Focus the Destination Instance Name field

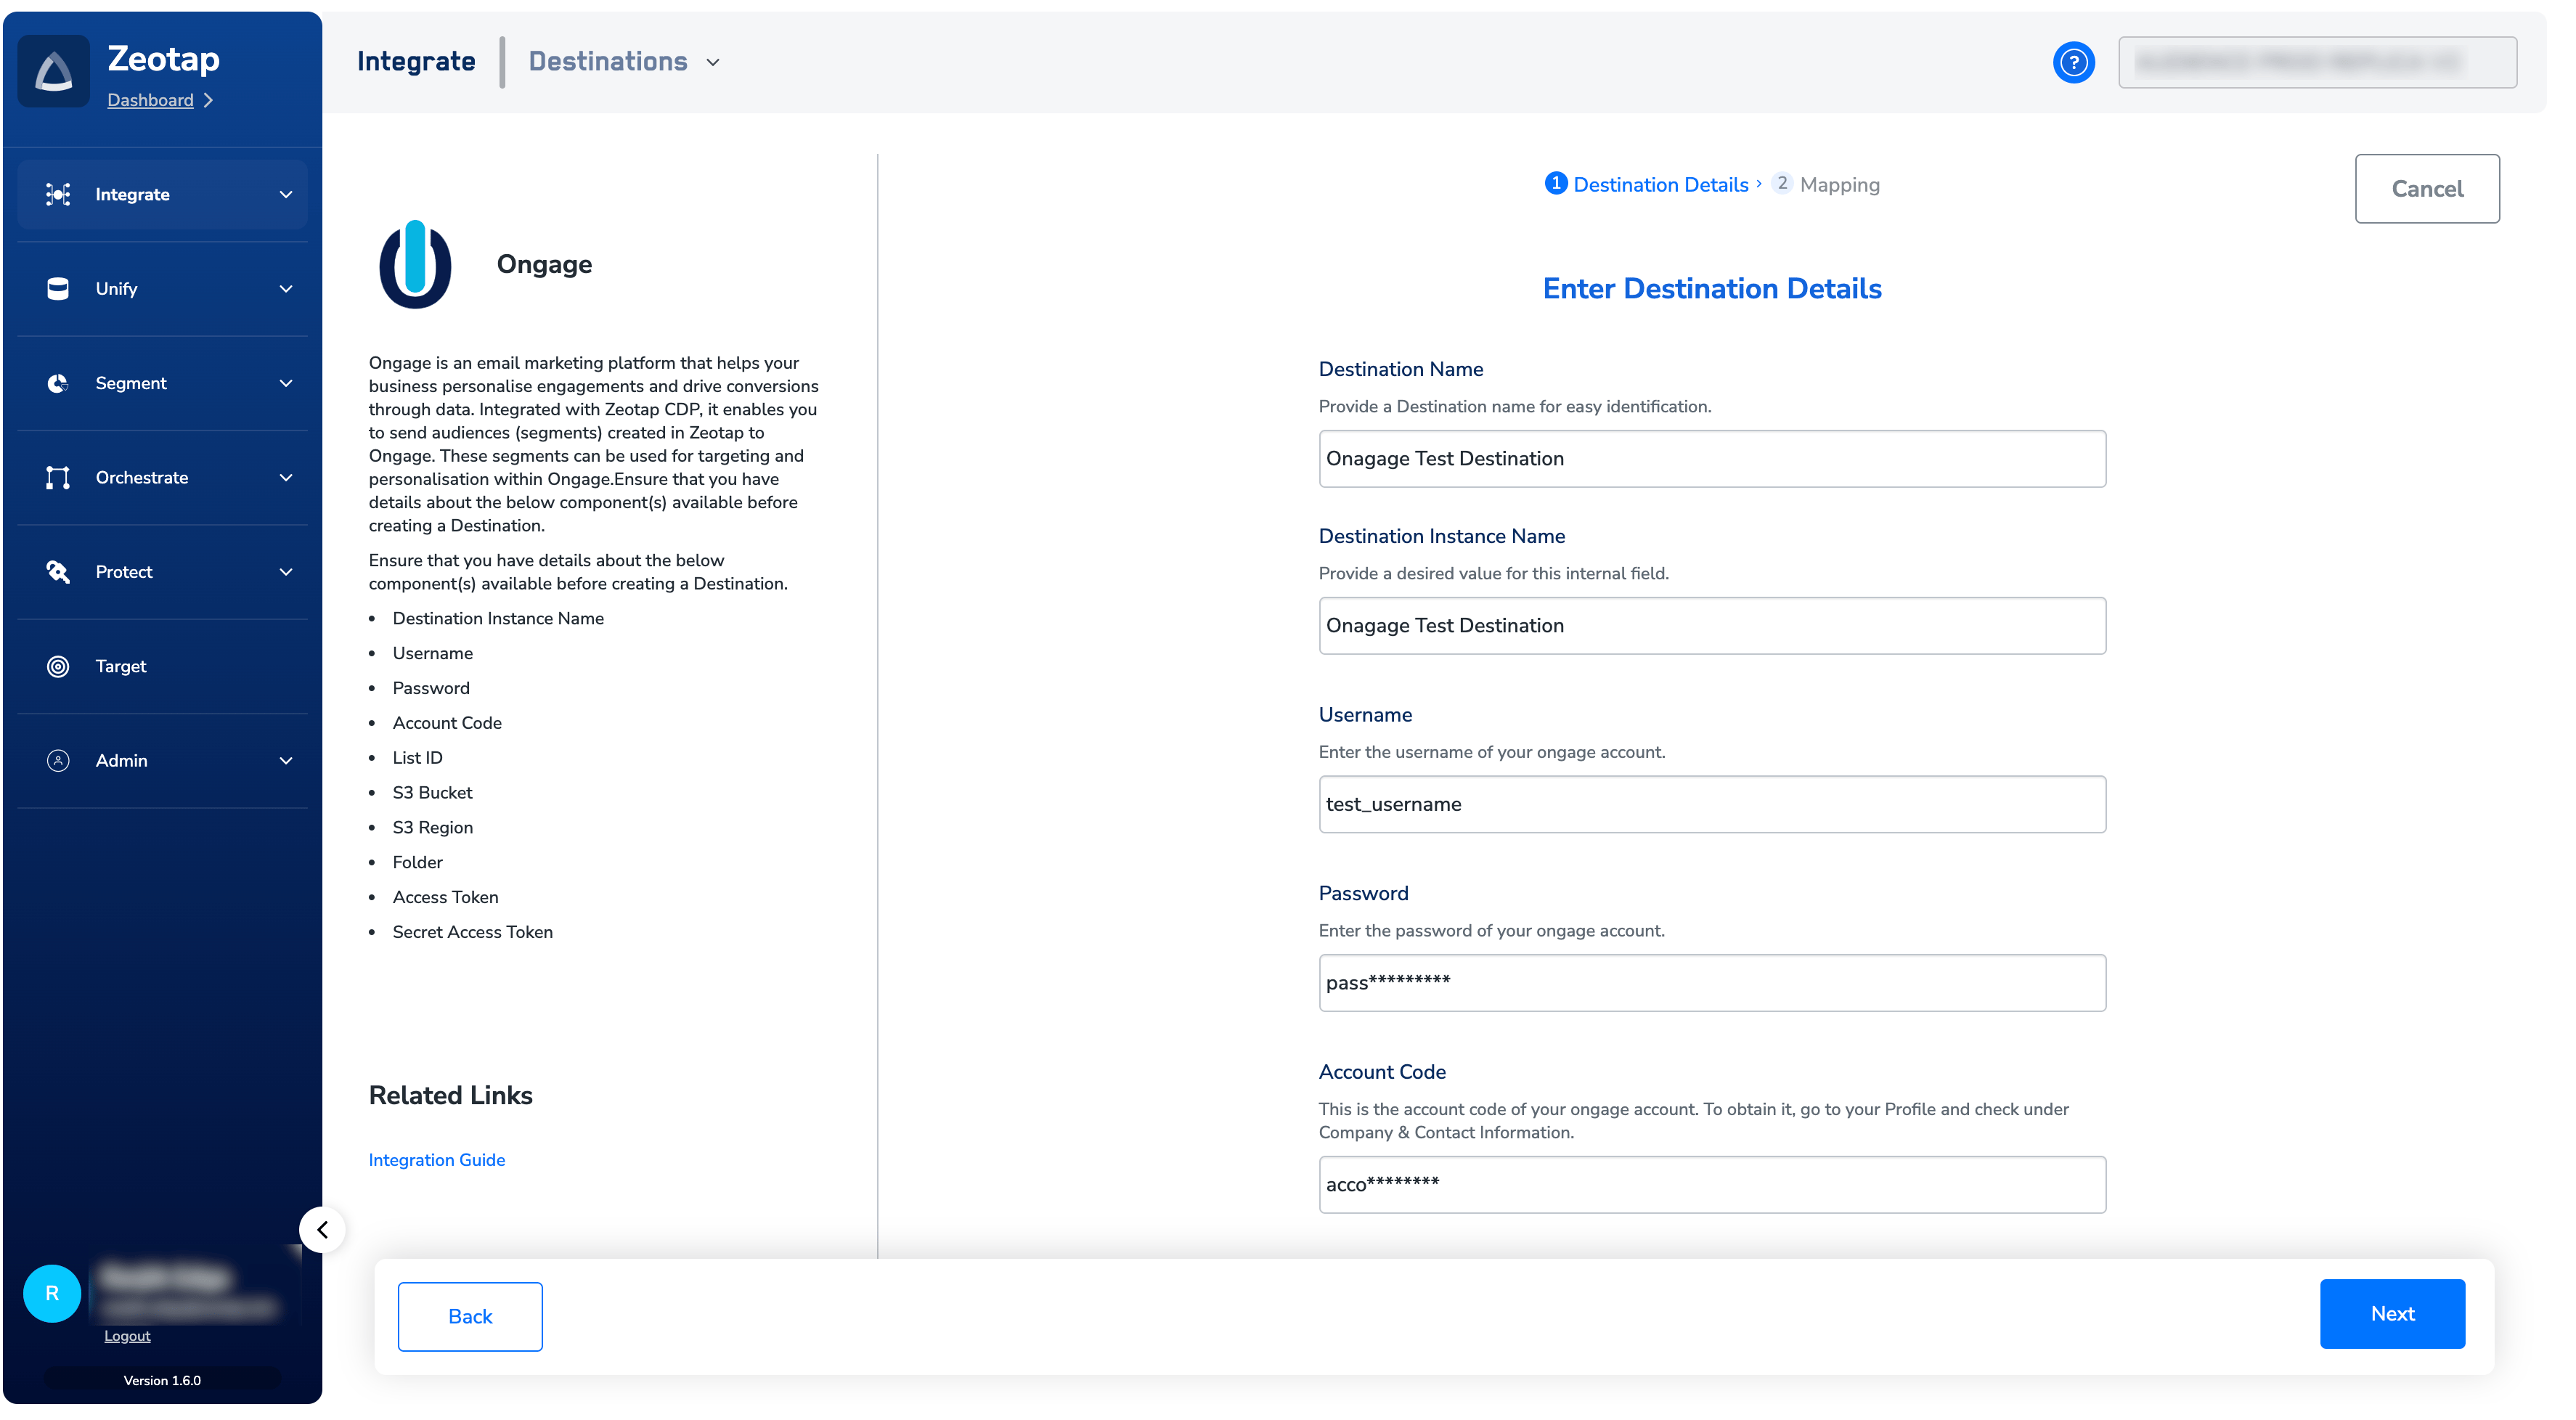tap(1712, 626)
